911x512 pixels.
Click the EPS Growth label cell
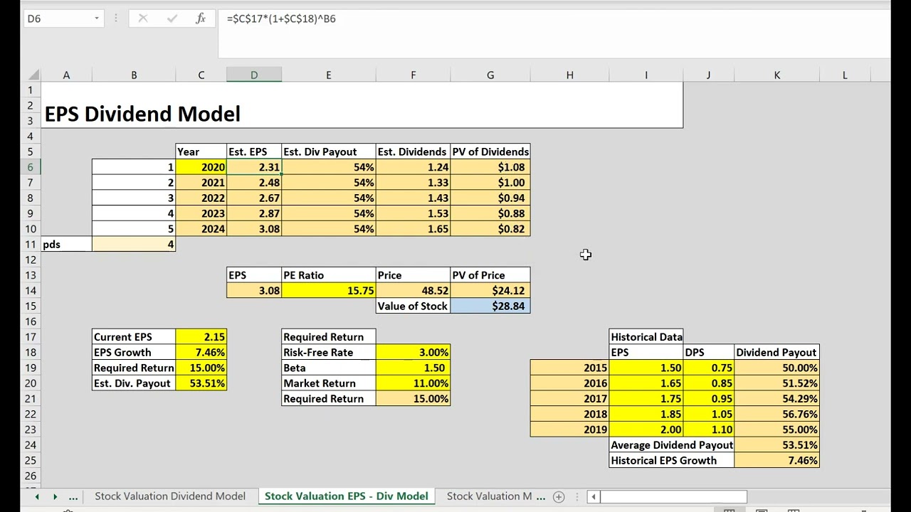134,353
